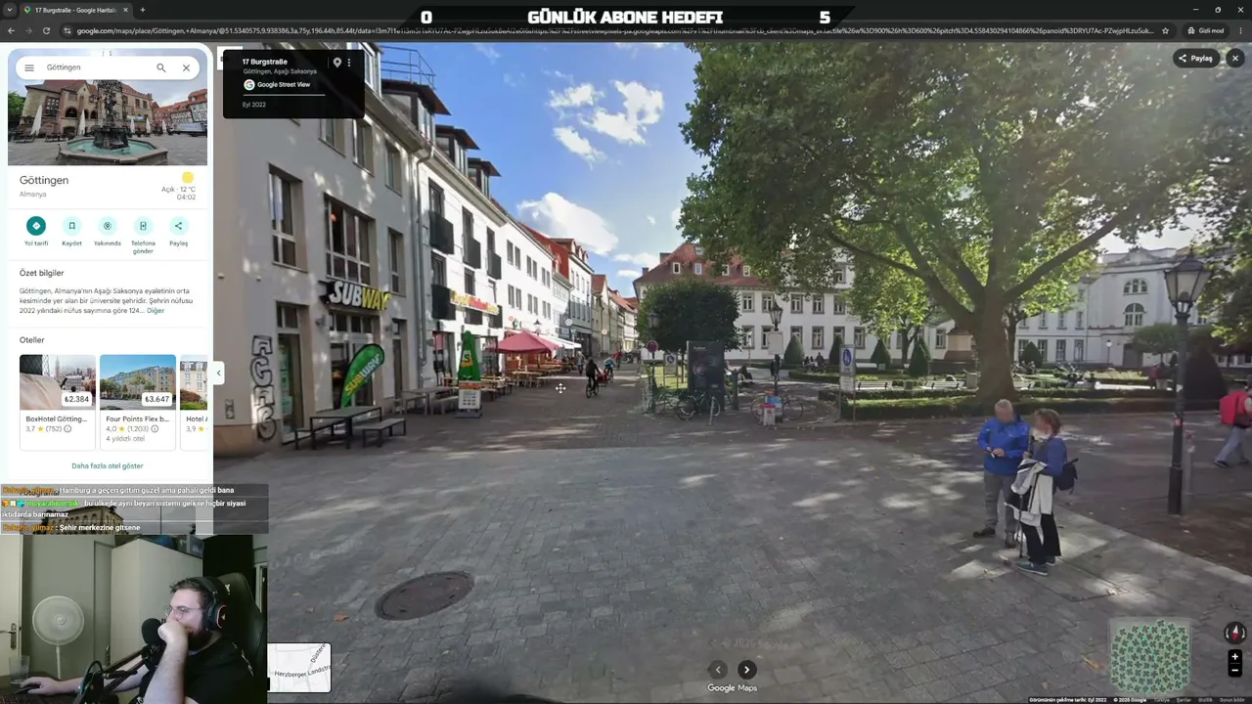Close the 17 Burgstraße tab
This screenshot has height=704, width=1252.
pyautogui.click(x=125, y=10)
